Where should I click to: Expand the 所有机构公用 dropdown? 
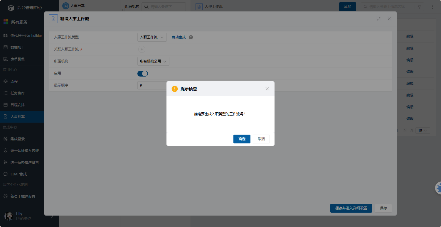(x=153, y=61)
